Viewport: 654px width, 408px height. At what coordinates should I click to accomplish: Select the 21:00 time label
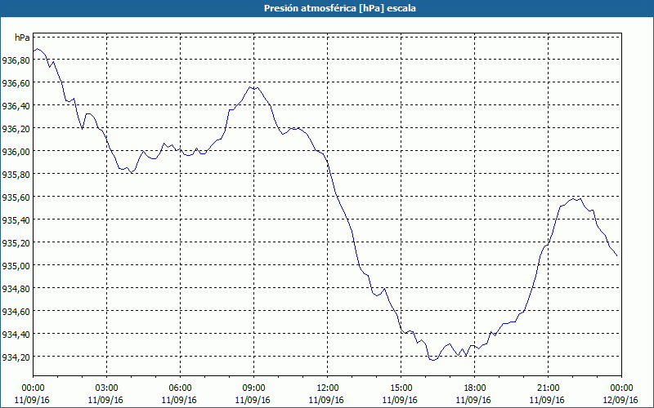[x=548, y=388]
